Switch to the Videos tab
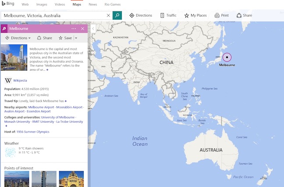This screenshot has width=284, height=187. (x=60, y=4)
